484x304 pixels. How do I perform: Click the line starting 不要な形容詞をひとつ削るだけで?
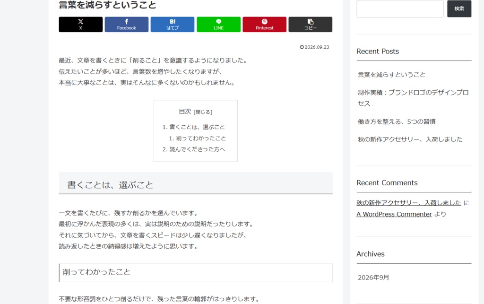[x=160, y=299]
